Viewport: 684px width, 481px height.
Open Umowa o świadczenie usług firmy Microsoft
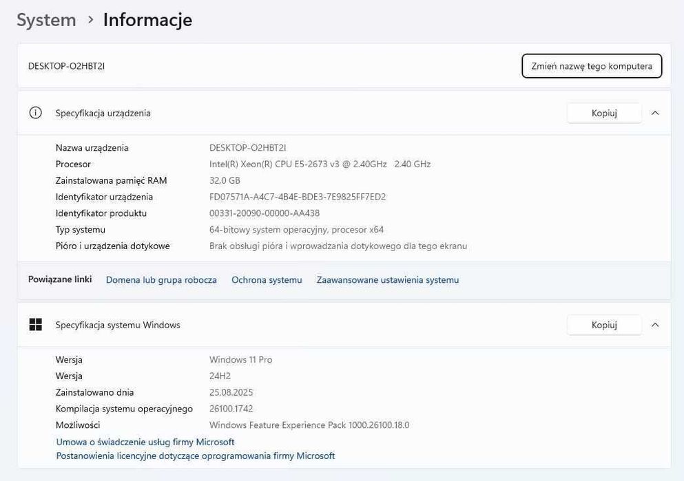coord(145,442)
